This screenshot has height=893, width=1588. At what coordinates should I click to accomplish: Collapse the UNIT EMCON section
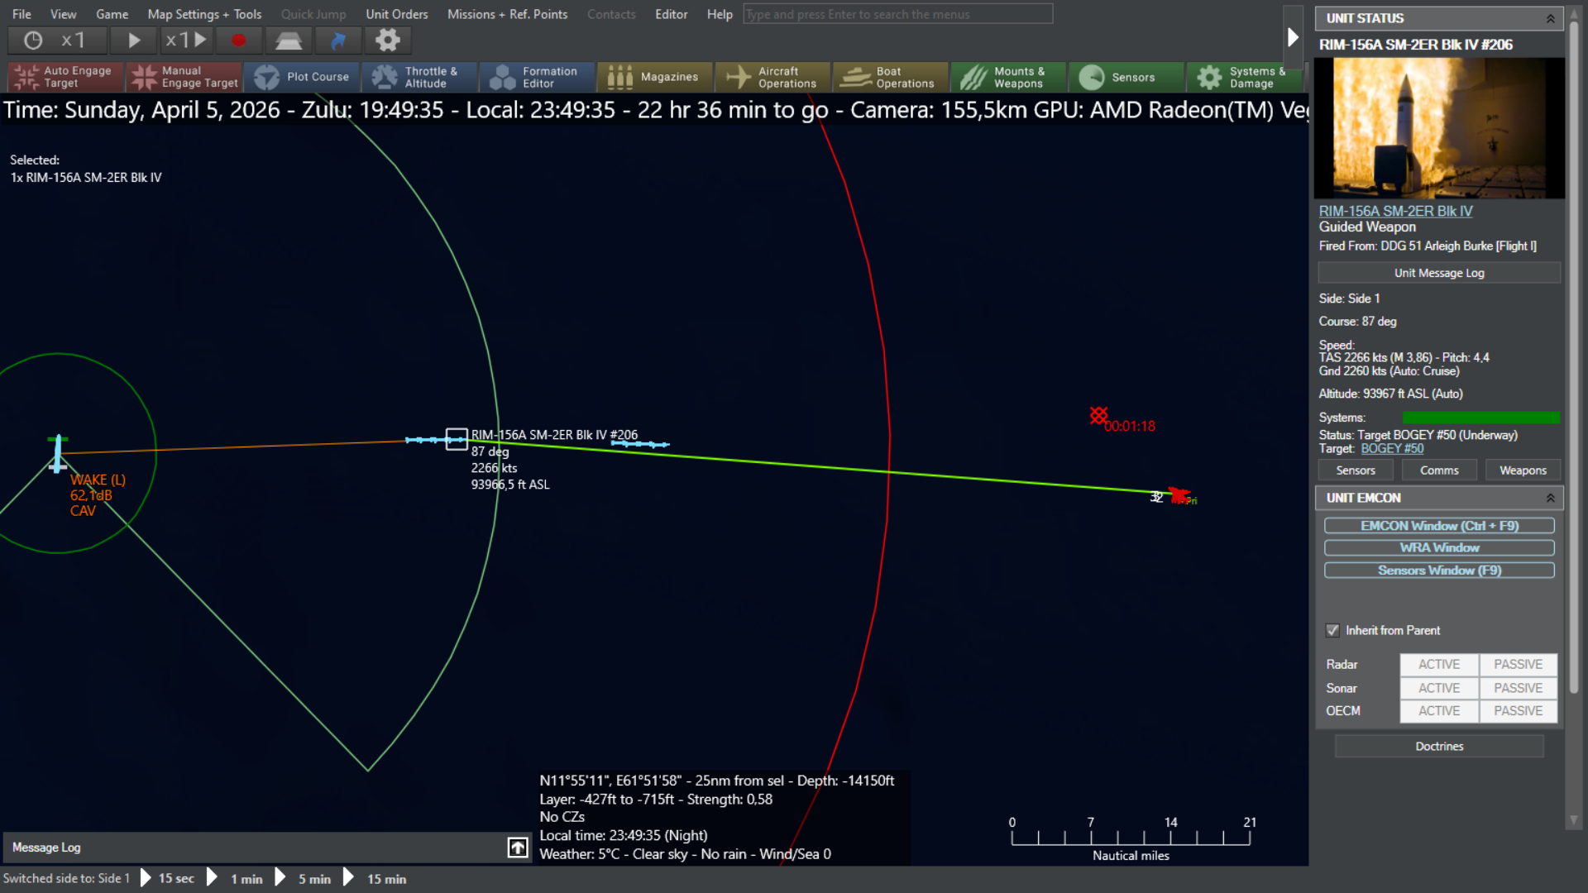pos(1551,498)
